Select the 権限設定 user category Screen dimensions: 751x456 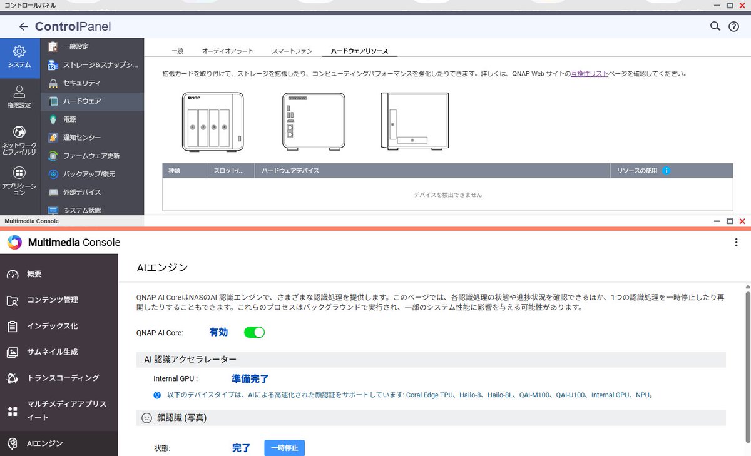point(19,97)
